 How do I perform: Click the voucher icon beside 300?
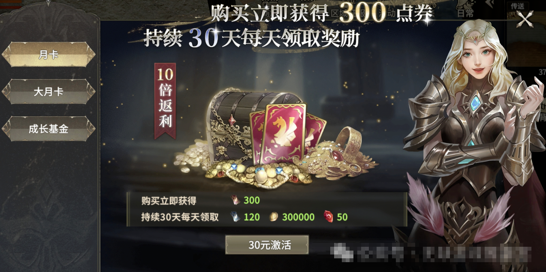tap(234, 200)
